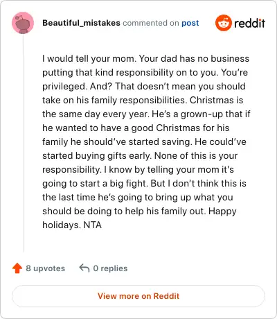277x319 pixels.
Task: Click the "started buying gifts early" sentence
Action: [96, 156]
